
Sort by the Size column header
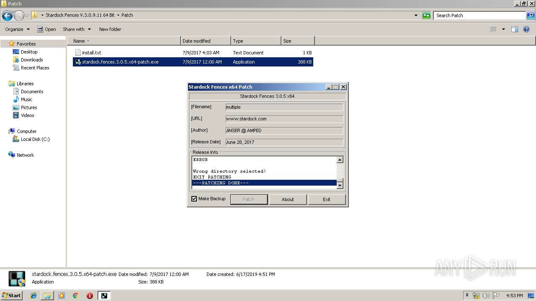pyautogui.click(x=298, y=41)
